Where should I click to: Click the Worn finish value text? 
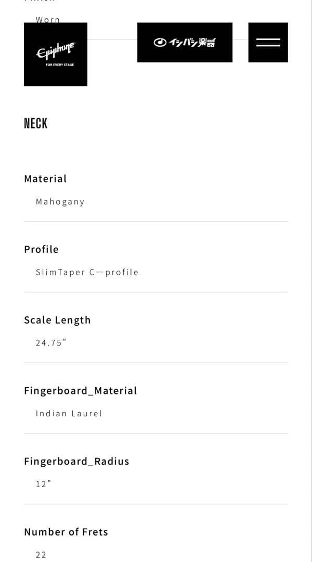(48, 19)
